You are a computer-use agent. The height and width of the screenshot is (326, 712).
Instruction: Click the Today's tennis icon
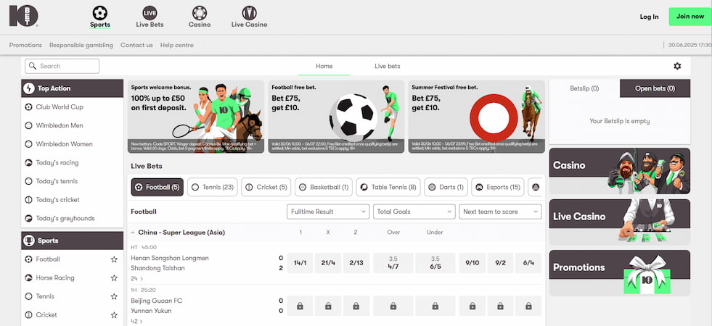point(28,181)
